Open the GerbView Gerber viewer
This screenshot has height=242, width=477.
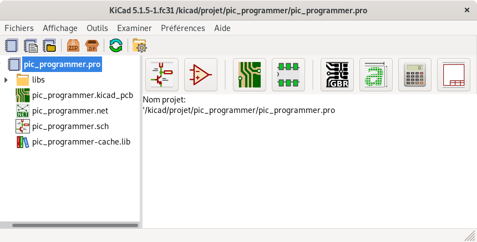click(337, 74)
